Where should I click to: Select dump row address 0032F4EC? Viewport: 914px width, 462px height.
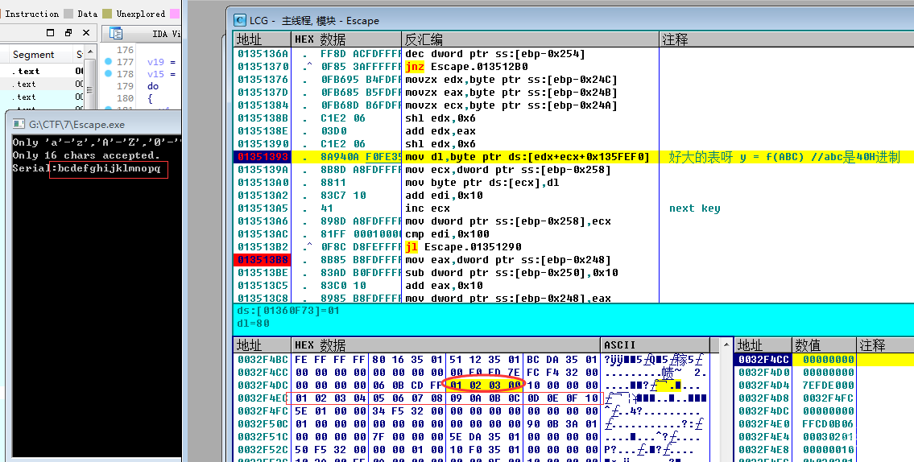pos(263,398)
